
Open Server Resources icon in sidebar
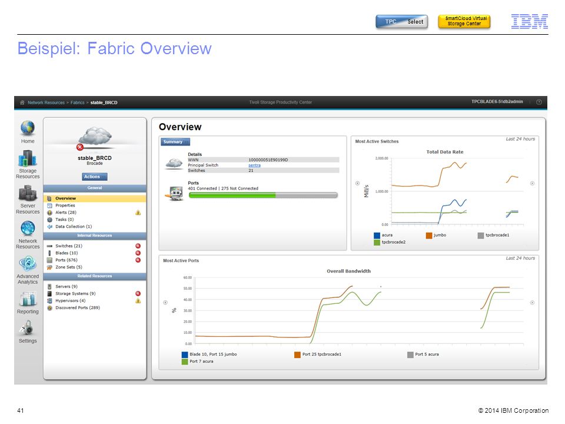tap(28, 193)
